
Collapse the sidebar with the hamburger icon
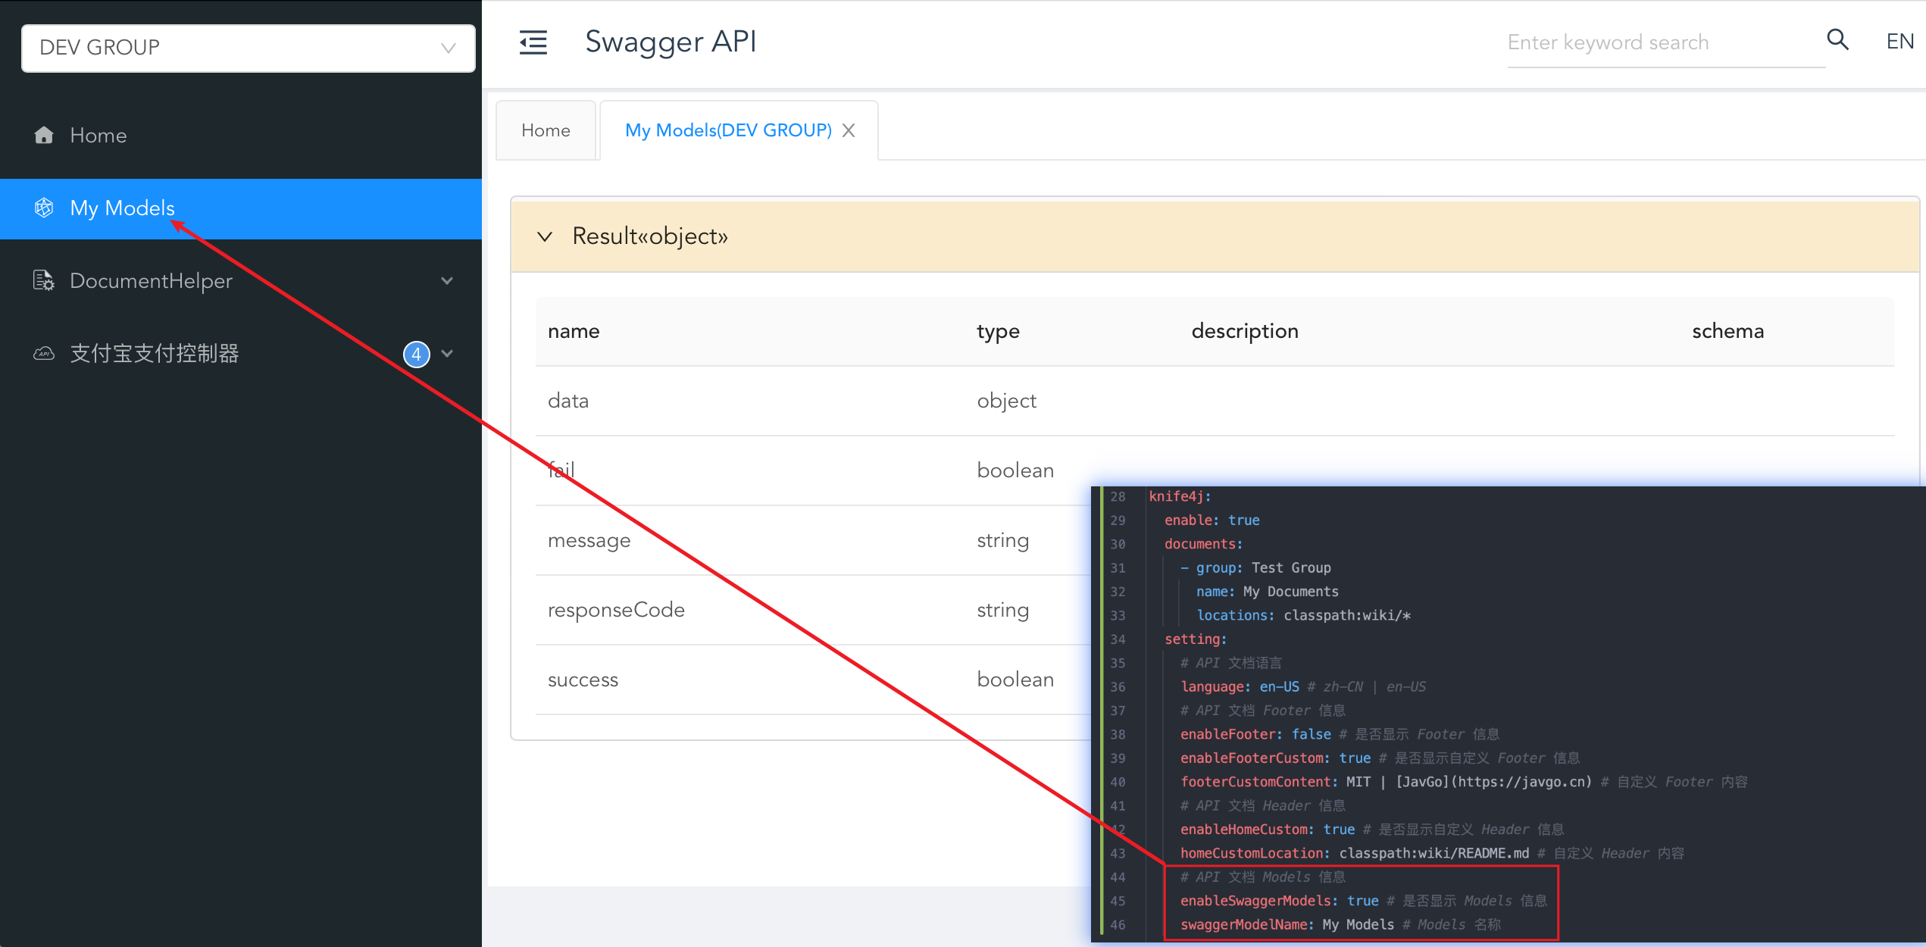pyautogui.click(x=533, y=43)
